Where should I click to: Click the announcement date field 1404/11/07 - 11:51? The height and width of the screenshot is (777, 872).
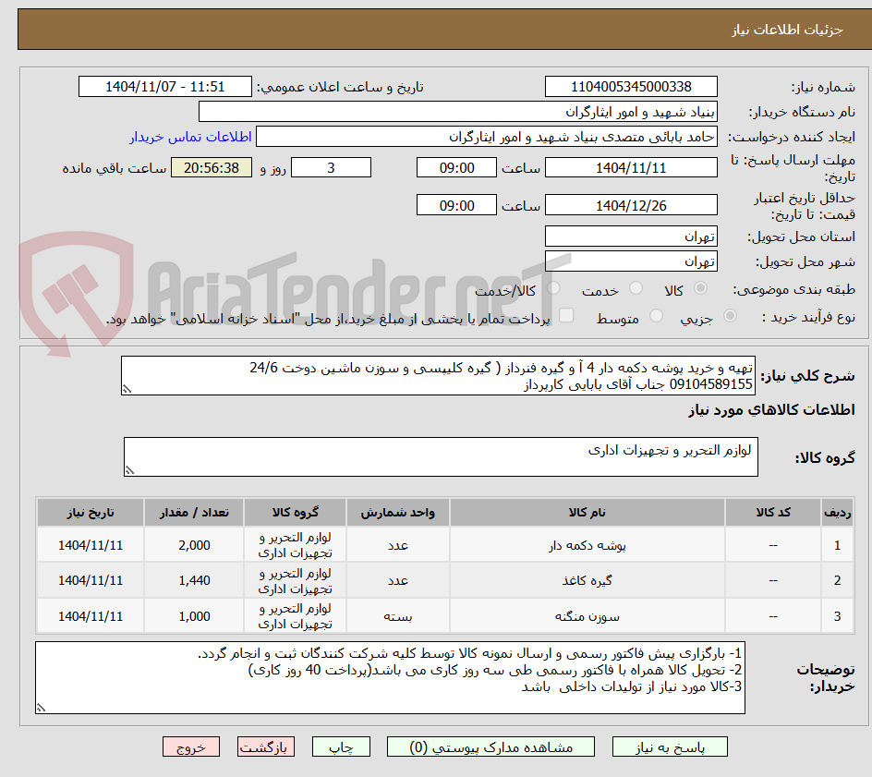tap(165, 87)
